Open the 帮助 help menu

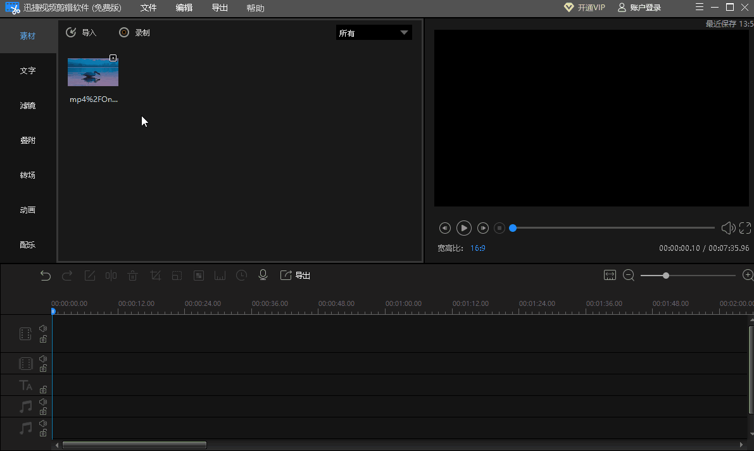coord(255,8)
